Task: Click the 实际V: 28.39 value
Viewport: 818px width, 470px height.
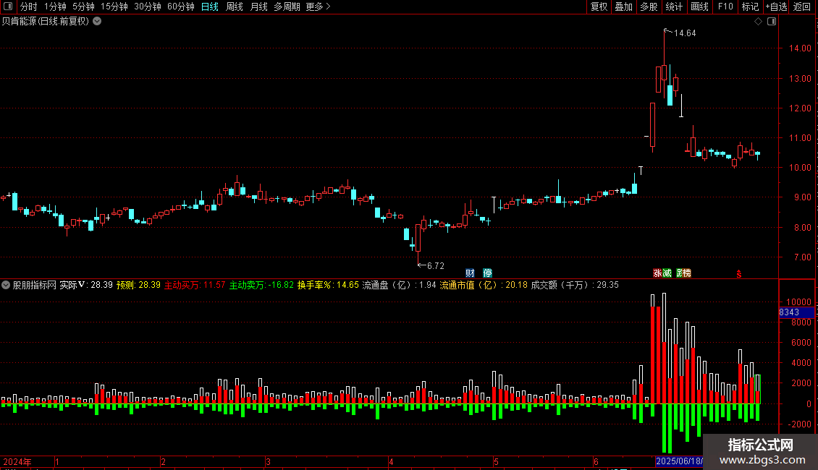Action: click(x=86, y=285)
